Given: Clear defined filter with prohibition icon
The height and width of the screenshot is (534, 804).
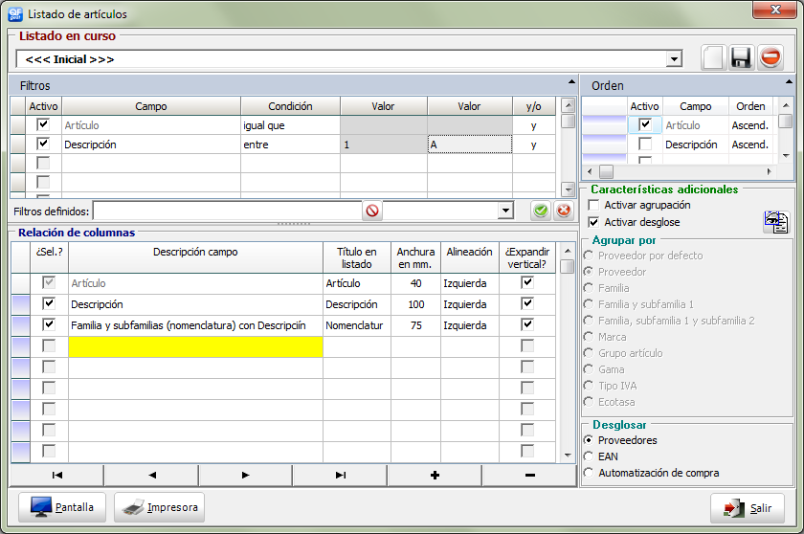Looking at the screenshot, I should (x=372, y=211).
